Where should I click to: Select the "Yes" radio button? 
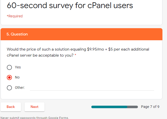point(9,67)
